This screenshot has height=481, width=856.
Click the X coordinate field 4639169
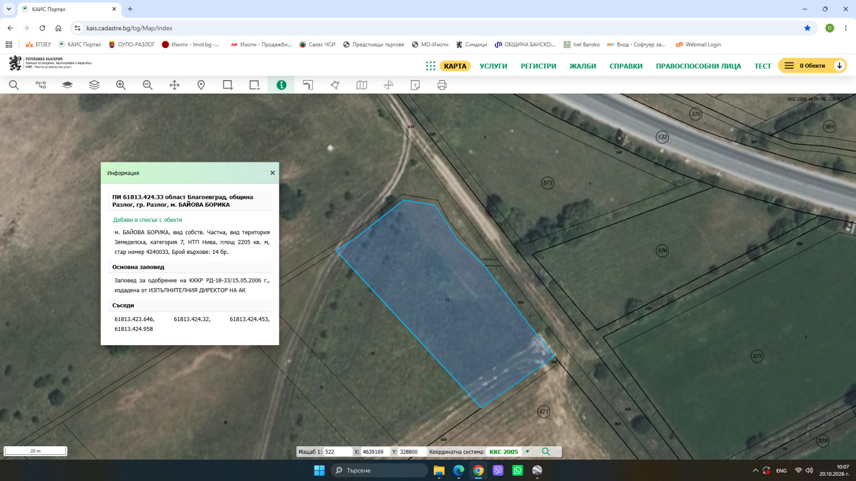click(x=376, y=452)
